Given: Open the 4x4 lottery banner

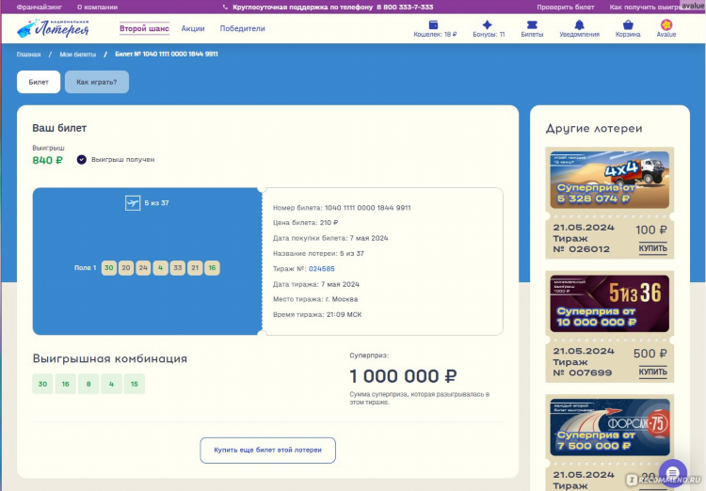Looking at the screenshot, I should click(610, 180).
